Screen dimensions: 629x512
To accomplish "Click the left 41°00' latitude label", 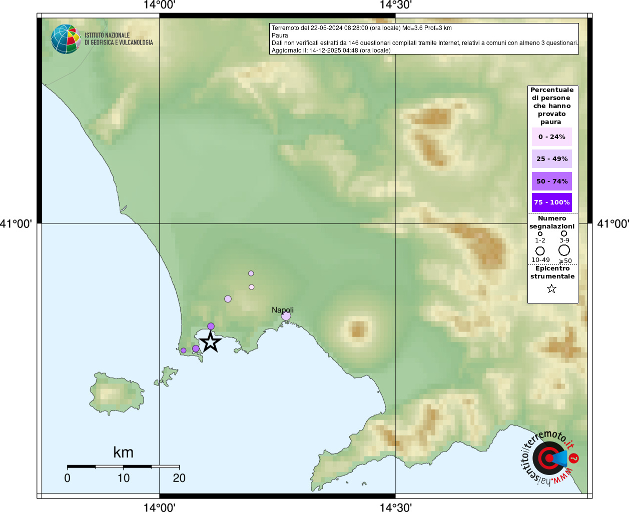I will click(16, 223).
